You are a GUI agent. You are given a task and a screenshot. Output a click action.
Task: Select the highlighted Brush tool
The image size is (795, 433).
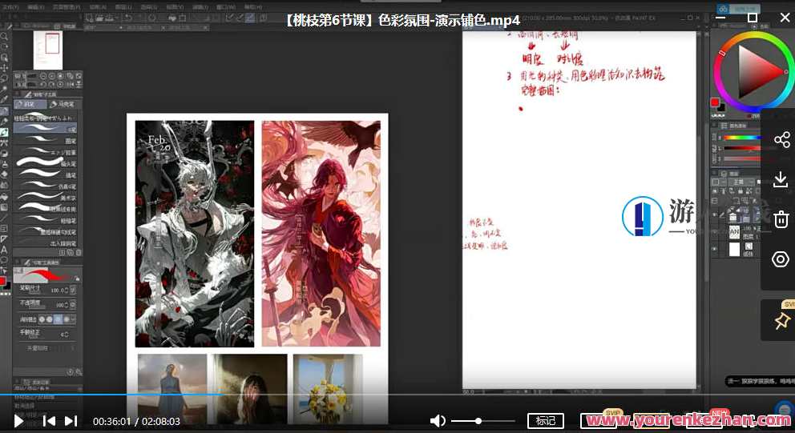[x=4, y=133]
